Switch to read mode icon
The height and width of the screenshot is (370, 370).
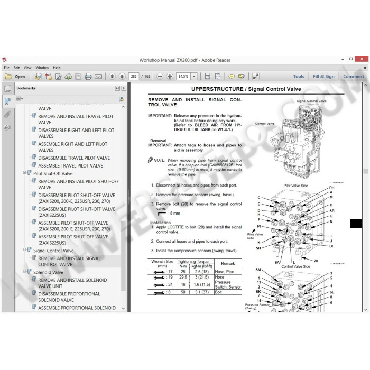click(x=255, y=77)
